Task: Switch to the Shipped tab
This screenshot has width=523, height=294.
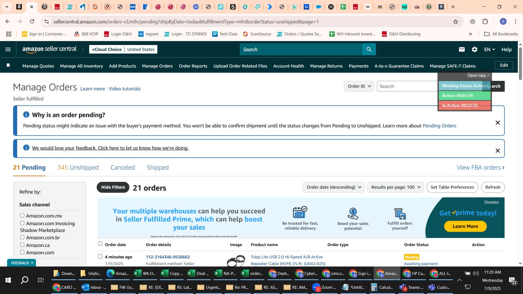Action: (x=158, y=167)
